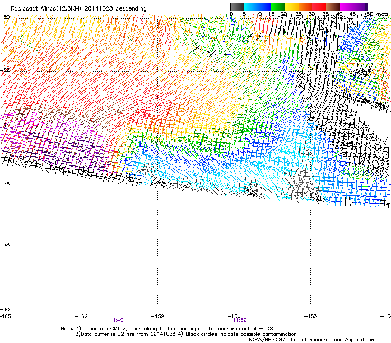Image resolution: width=391 pixels, height=343 pixels.
Task: Select the yellow 20-25 knots legend swatch
Action: pyautogui.click(x=292, y=6)
